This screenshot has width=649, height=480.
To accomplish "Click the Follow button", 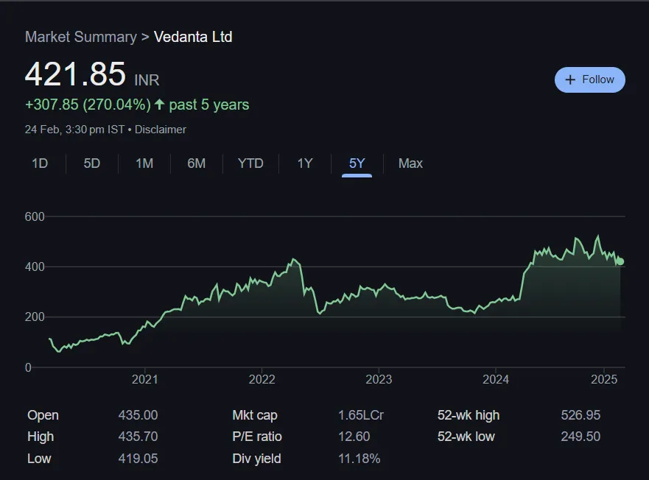I will pos(590,80).
